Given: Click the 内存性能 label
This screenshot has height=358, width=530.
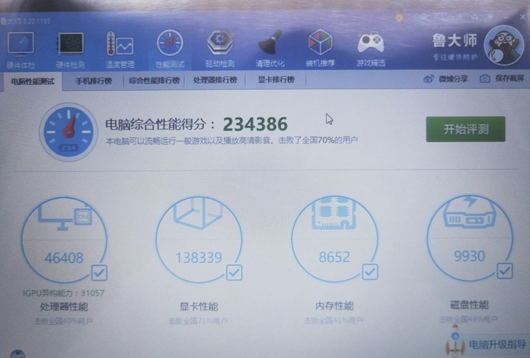Looking at the screenshot, I should 334,306.
